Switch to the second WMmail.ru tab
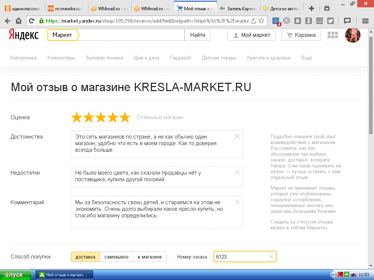374x280 pixels. 153,9
